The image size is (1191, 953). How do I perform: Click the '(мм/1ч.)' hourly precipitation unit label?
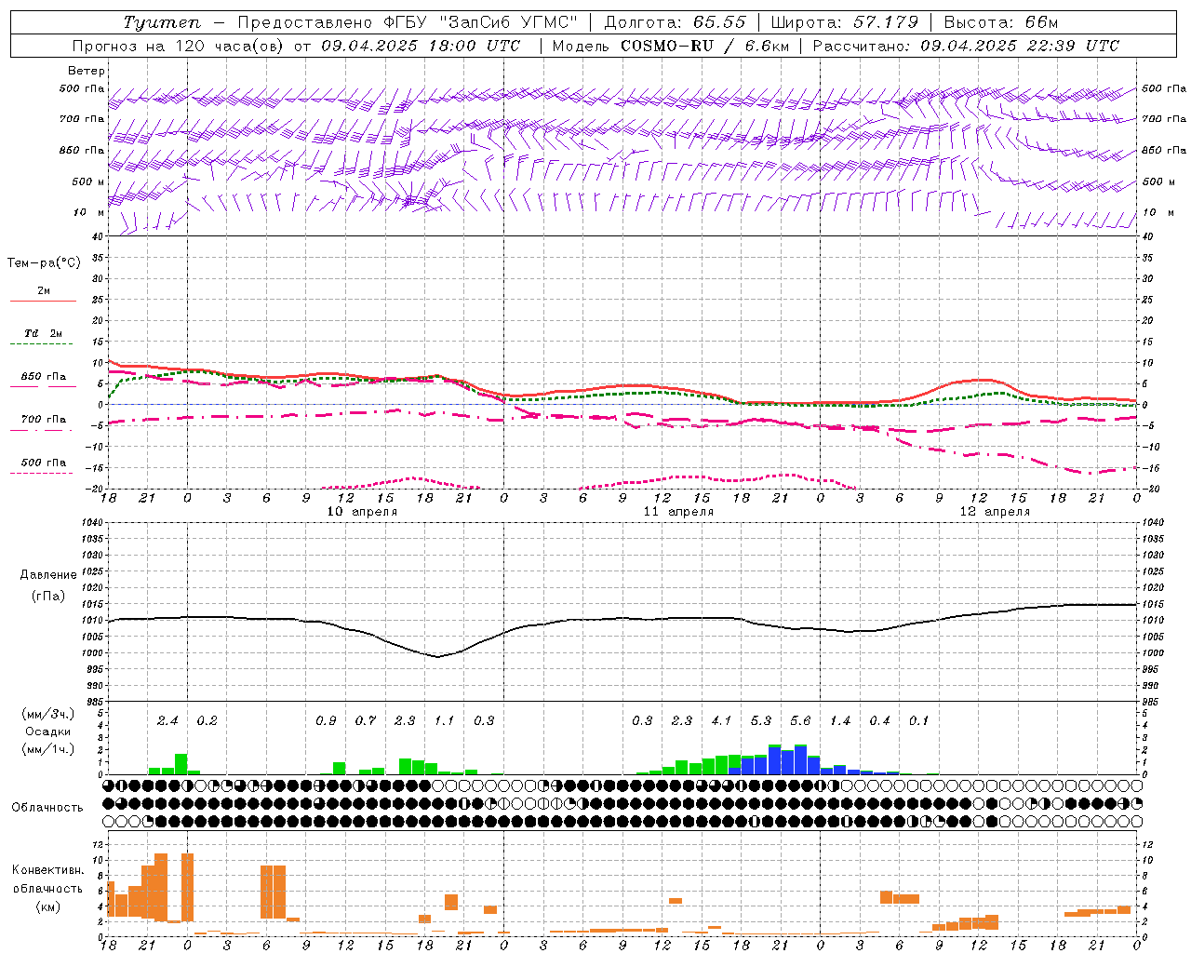pos(49,749)
